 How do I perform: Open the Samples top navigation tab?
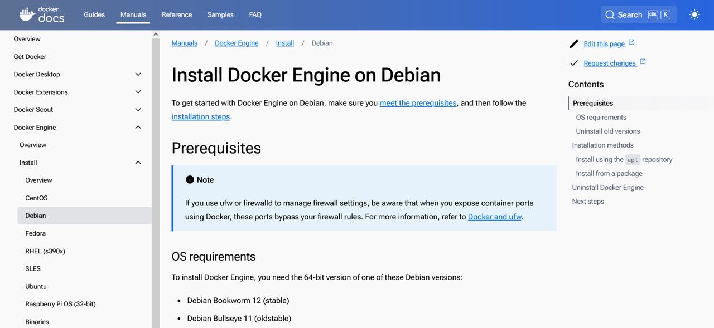(220, 15)
